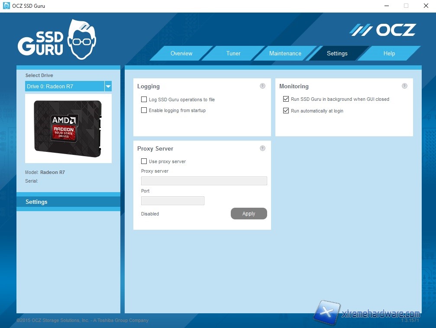
Task: Open the Drive 0: Radeon R7 combo box
Action: 65,86
